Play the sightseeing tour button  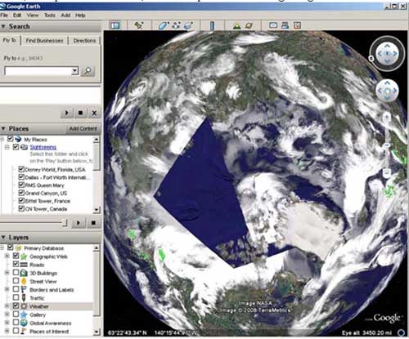coord(79,223)
